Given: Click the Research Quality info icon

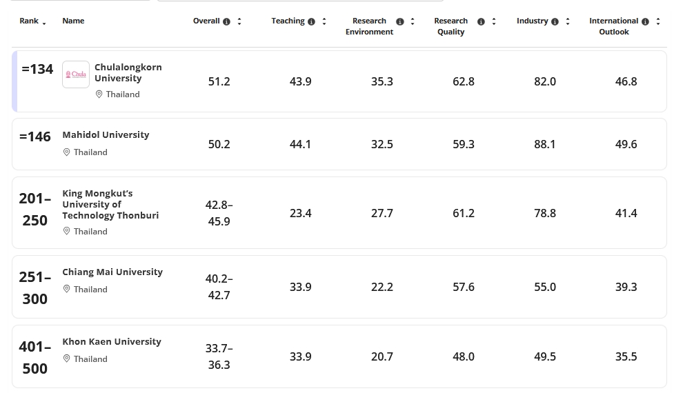Looking at the screenshot, I should (481, 21).
